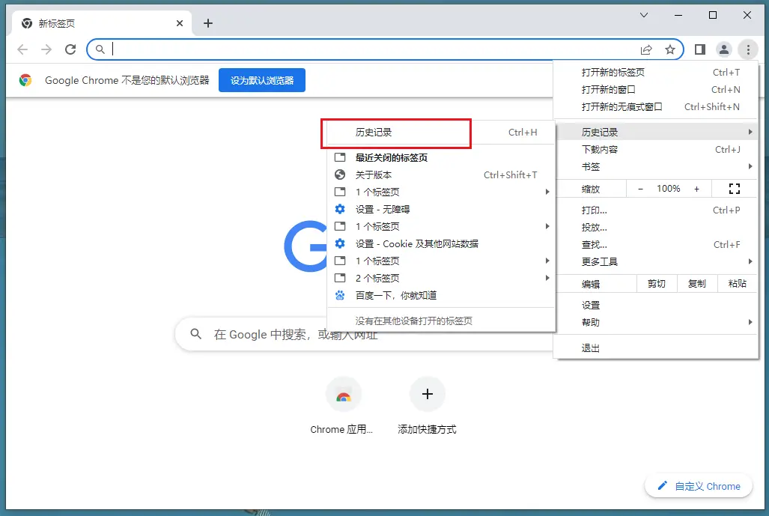Image resolution: width=769 pixels, height=516 pixels.
Task: Increase zoom with the plus control
Action: click(697, 188)
